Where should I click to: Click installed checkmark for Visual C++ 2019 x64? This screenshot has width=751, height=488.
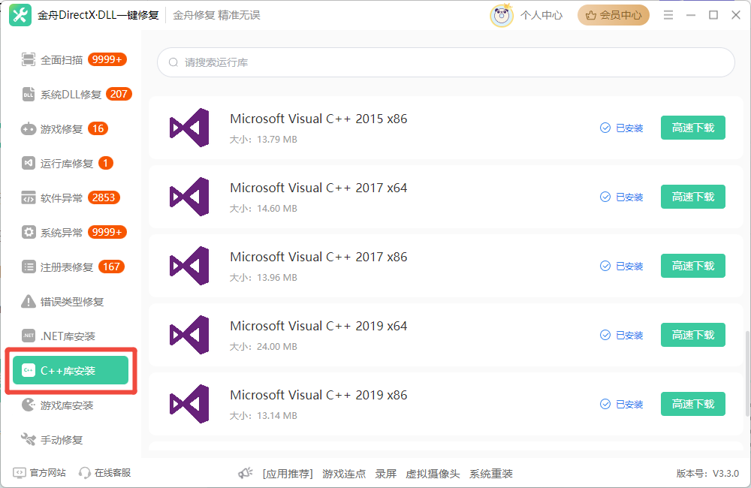(605, 335)
